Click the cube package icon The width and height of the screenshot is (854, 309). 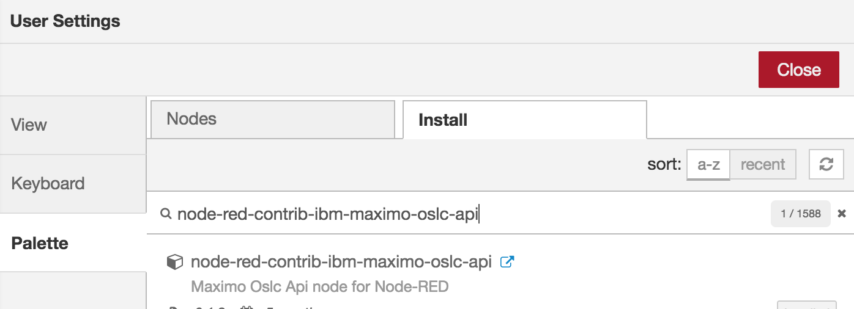[175, 263]
